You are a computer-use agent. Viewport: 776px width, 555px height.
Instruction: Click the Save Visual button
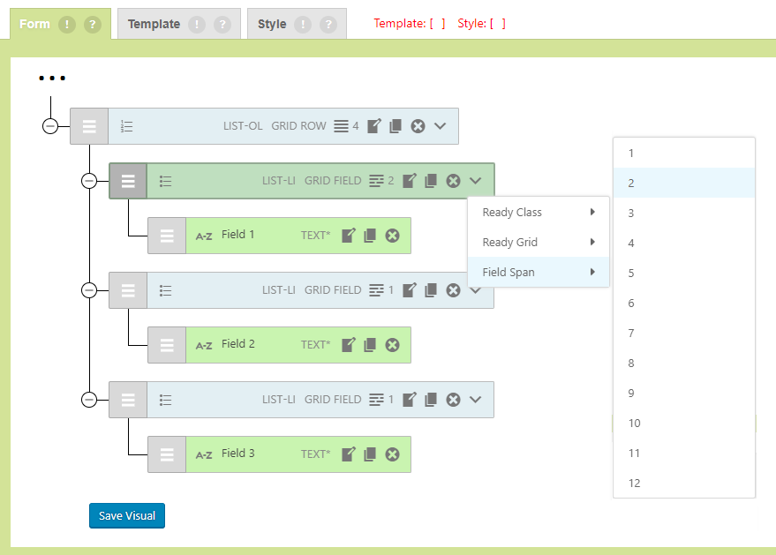(127, 516)
